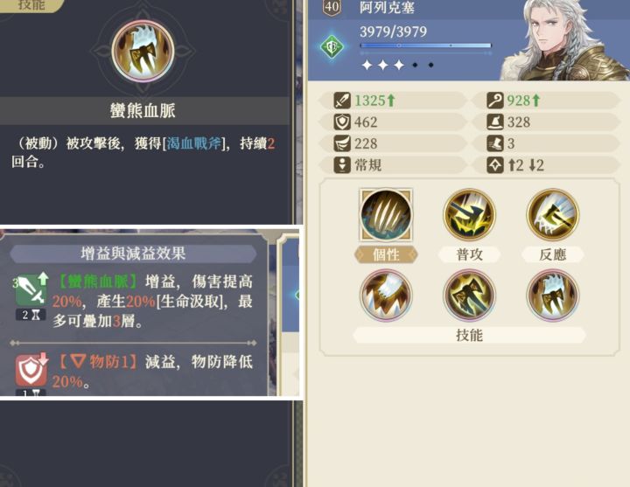This screenshot has height=487, width=630.
Task: Tap the red 物防 debuff shield icon
Action: click(31, 370)
